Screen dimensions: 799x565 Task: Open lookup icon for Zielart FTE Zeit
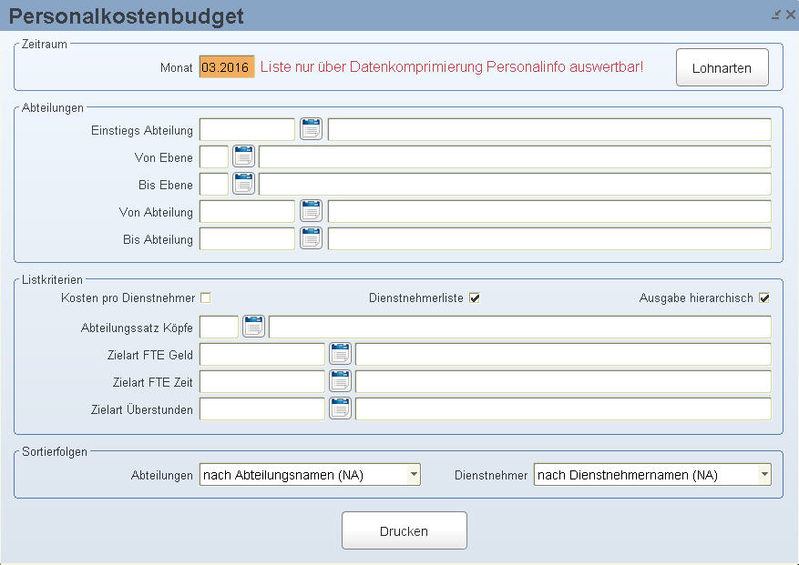click(341, 382)
